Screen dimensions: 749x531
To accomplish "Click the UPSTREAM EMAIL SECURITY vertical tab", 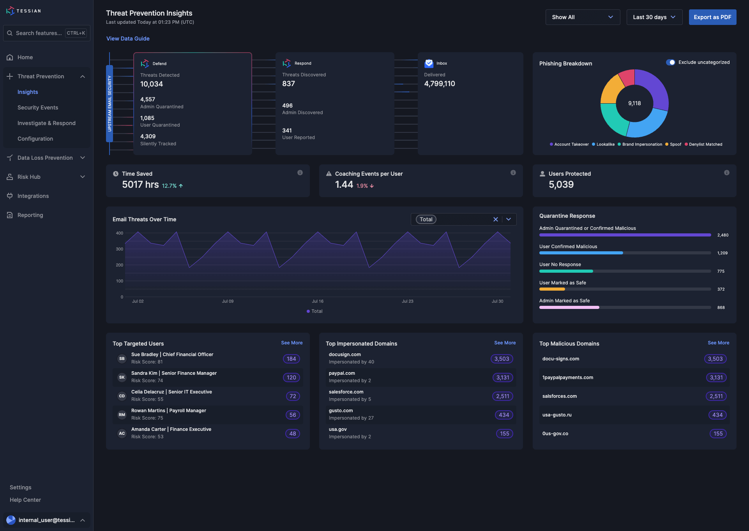I will point(110,104).
